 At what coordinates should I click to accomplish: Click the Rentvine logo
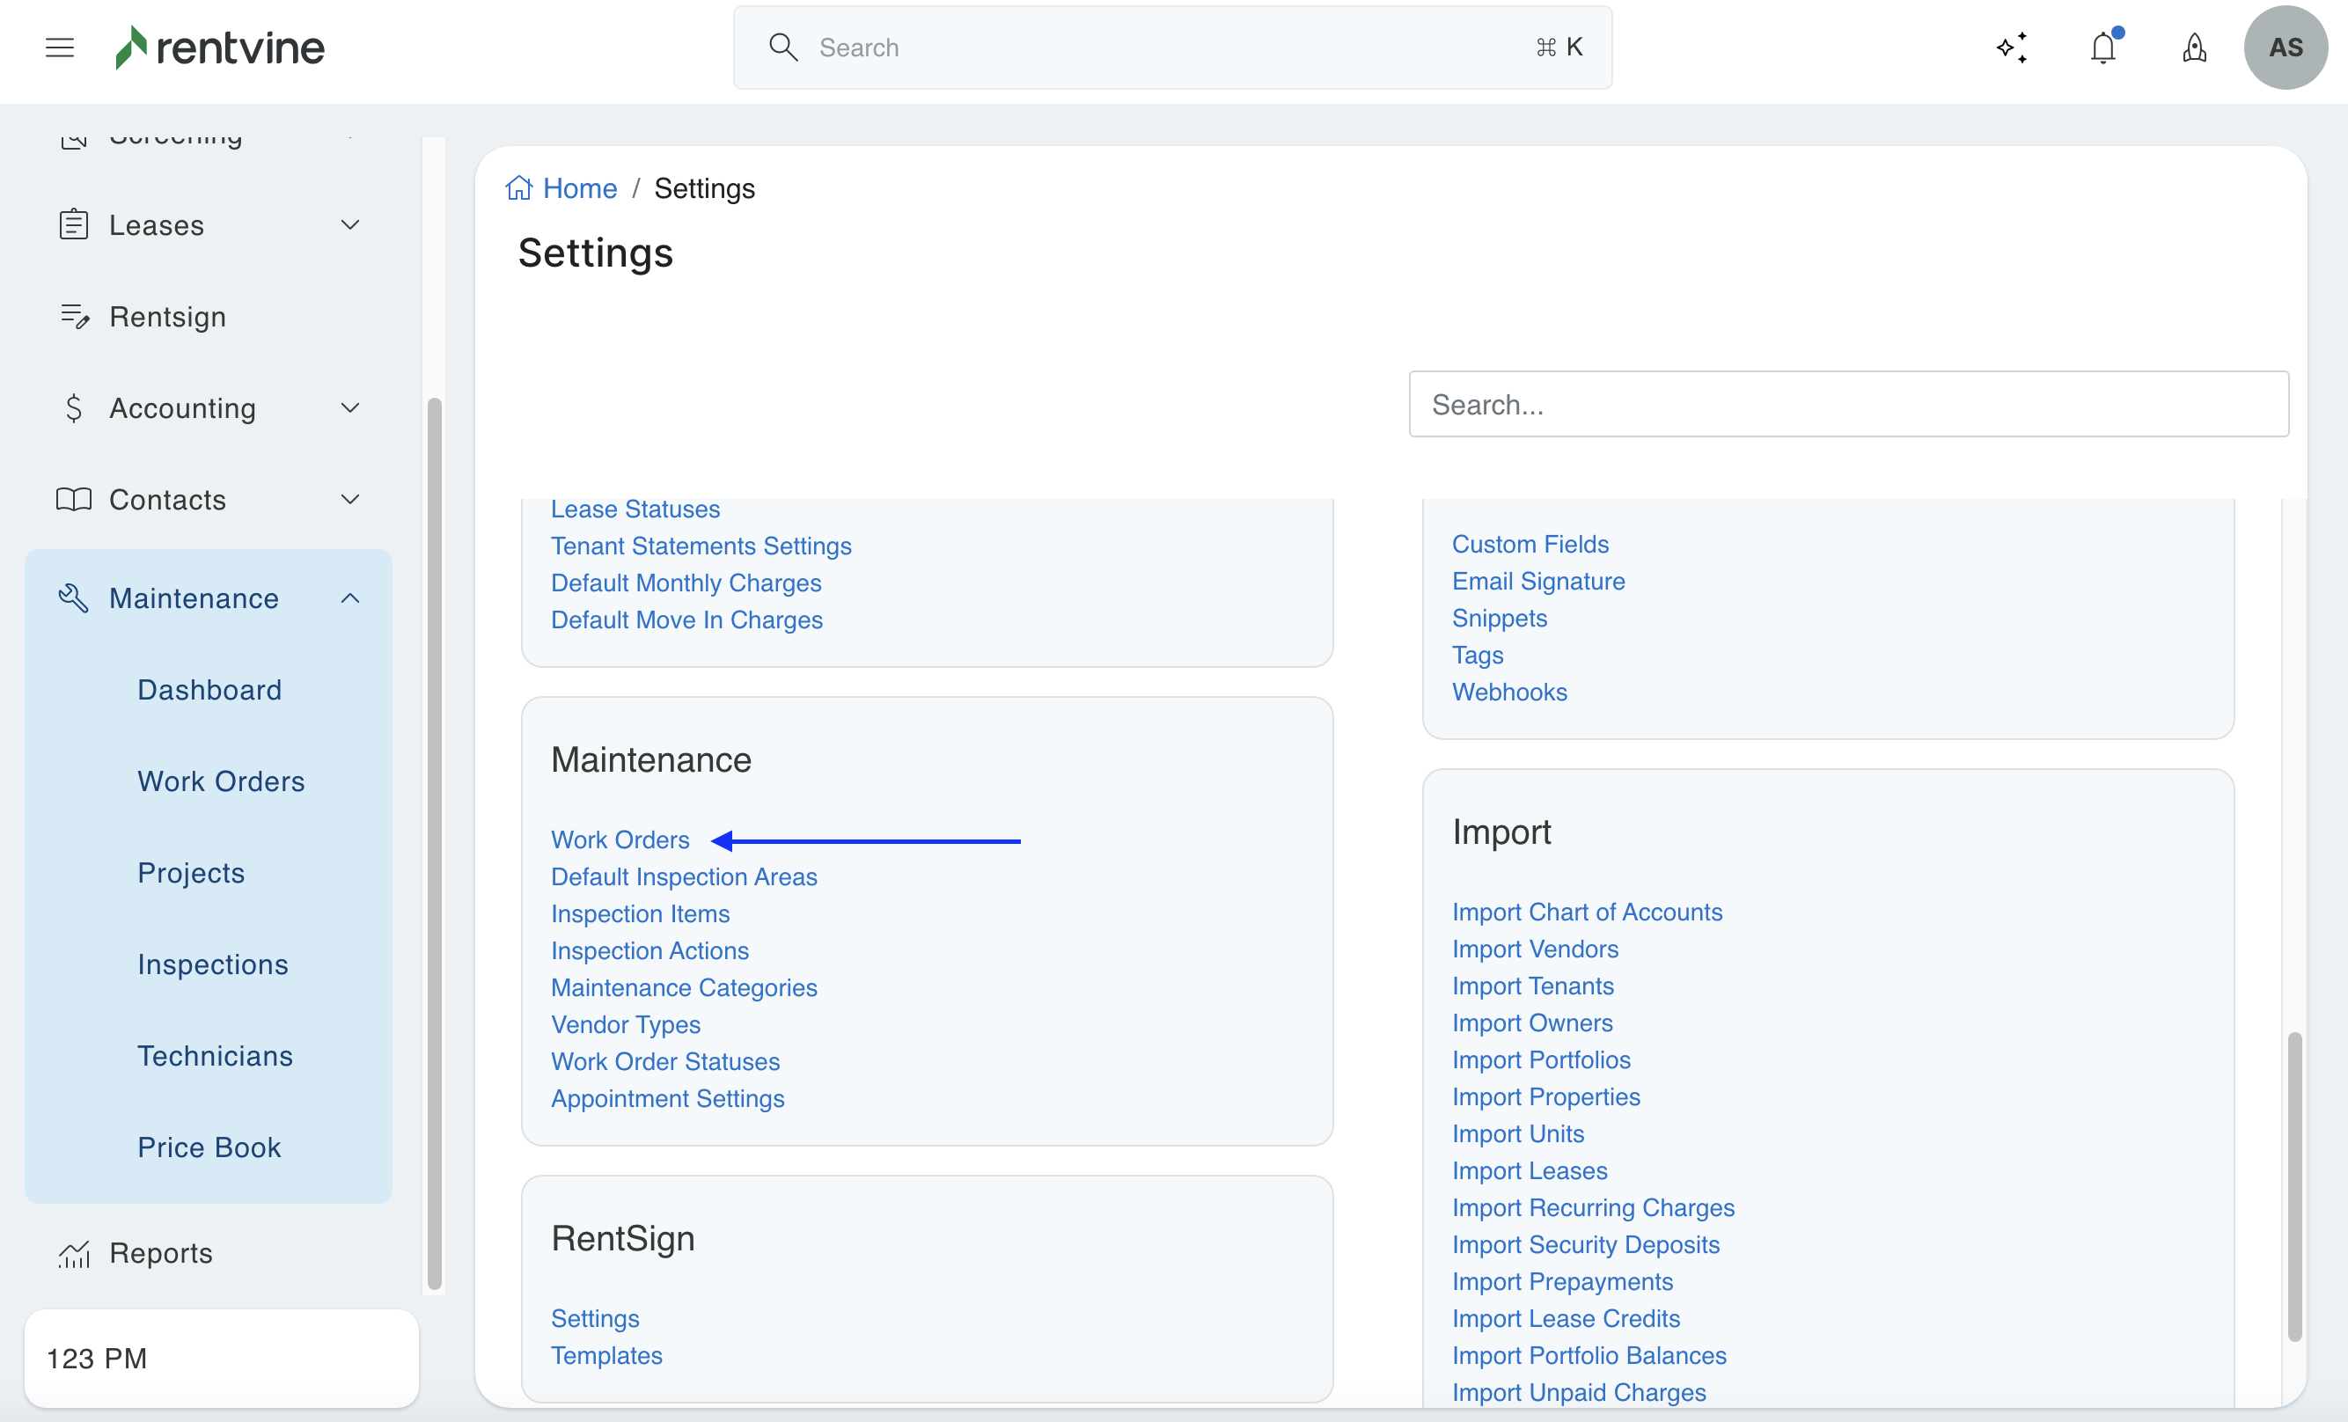click(218, 47)
